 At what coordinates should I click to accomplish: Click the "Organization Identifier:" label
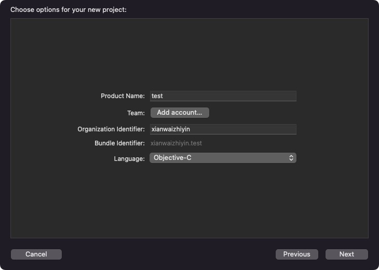(111, 129)
